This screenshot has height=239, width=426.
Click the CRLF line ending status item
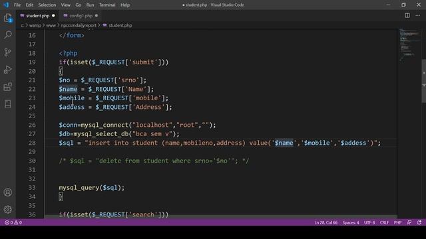point(384,222)
